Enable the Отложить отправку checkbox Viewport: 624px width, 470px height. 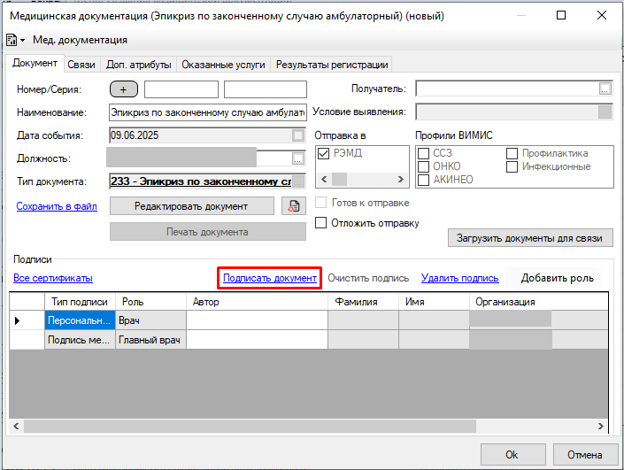pos(322,223)
